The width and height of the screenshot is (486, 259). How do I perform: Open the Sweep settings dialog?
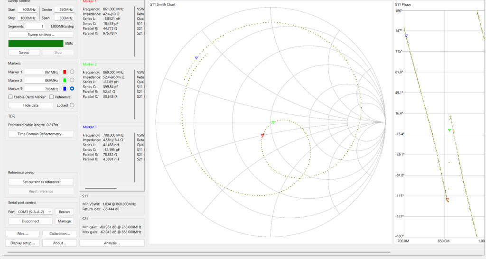41,35
